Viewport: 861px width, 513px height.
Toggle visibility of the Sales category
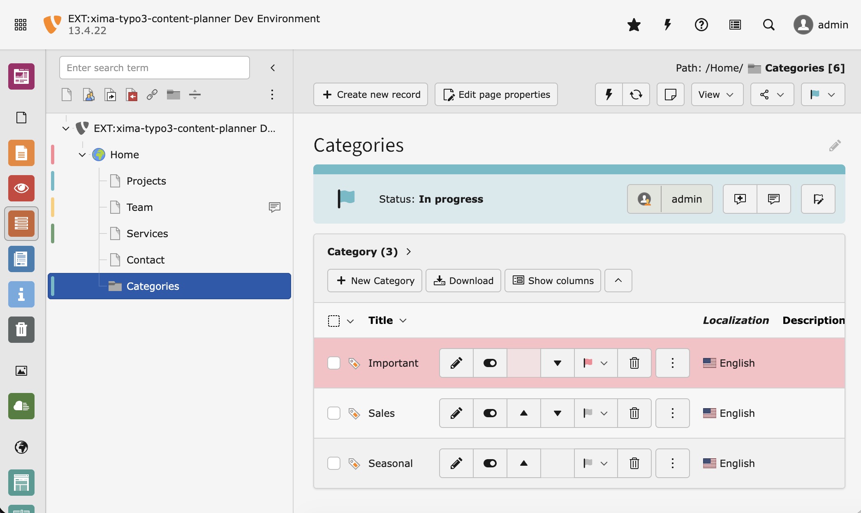[x=490, y=413]
